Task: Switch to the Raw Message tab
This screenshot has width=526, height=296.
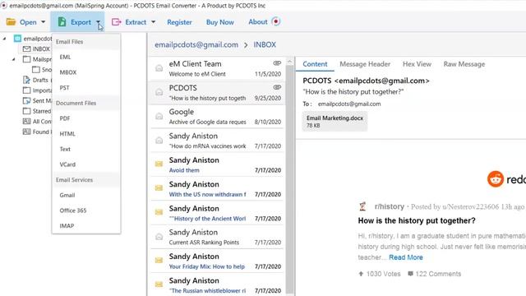Action: (464, 64)
